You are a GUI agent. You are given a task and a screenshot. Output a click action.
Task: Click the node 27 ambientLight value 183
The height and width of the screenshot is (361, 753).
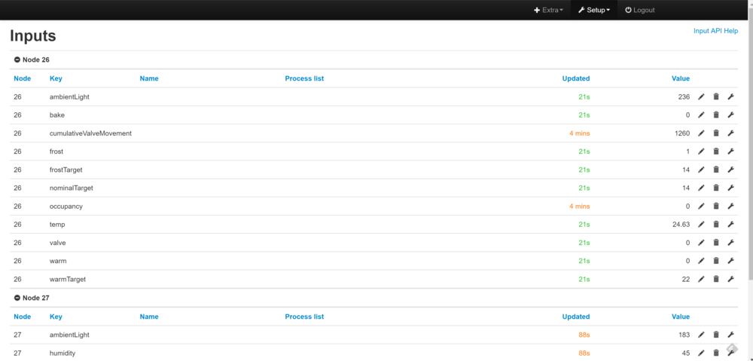pyautogui.click(x=684, y=335)
